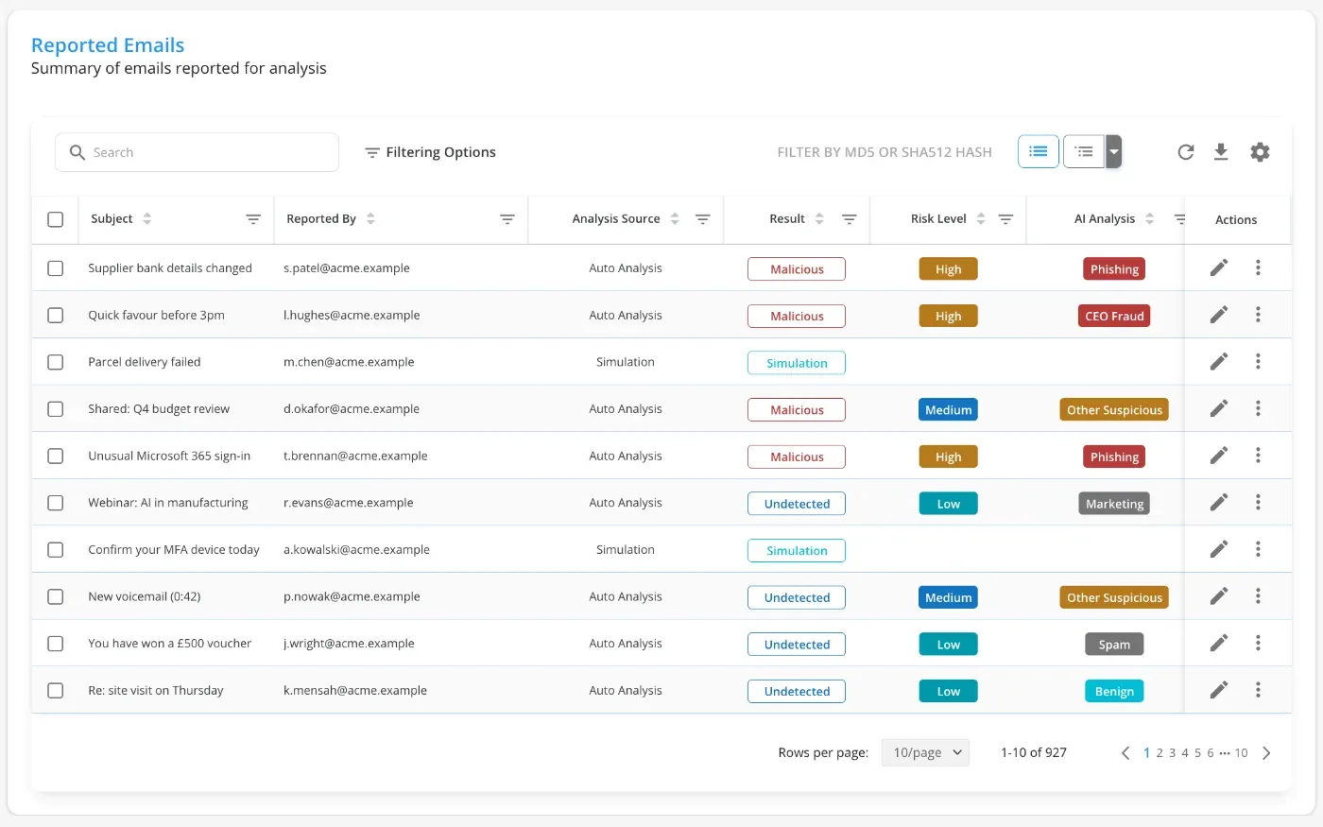The height and width of the screenshot is (827, 1323).
Task: Select the 'Quick favour before 3pm' row checkbox
Action: pyautogui.click(x=56, y=315)
